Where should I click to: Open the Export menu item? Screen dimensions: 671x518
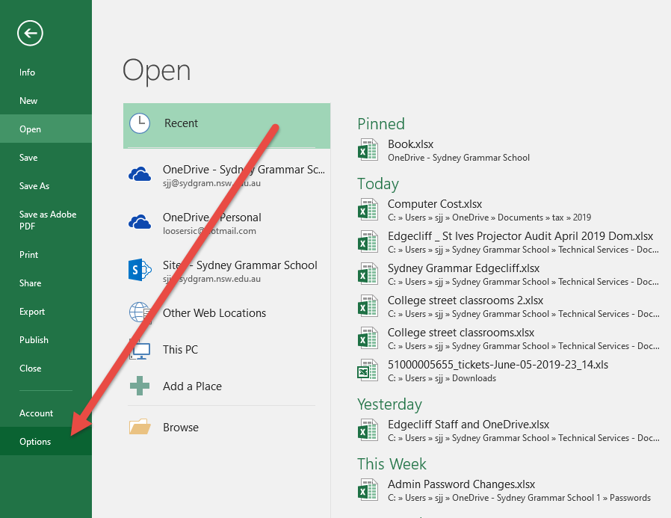click(46, 312)
